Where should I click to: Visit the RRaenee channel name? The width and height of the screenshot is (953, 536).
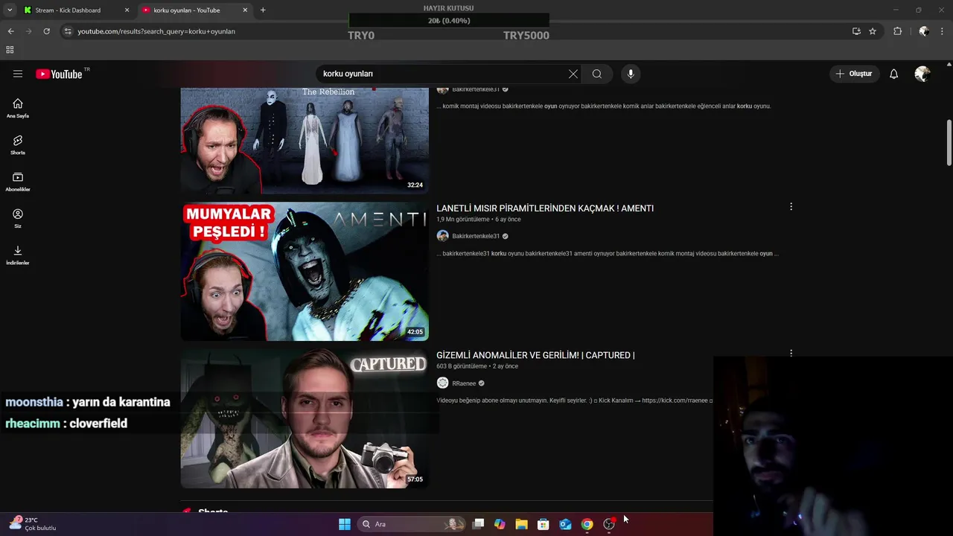[x=464, y=383]
